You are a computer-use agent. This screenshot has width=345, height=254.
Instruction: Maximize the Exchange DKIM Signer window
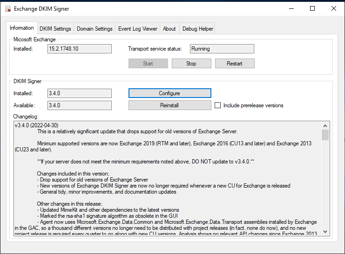(x=312, y=8)
